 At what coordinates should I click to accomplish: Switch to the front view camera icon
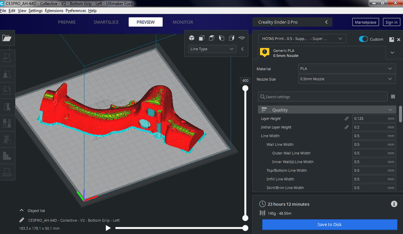tap(201, 38)
